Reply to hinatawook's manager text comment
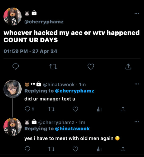Image resolution: width=144 pixels, height=157 pixels. point(27,109)
